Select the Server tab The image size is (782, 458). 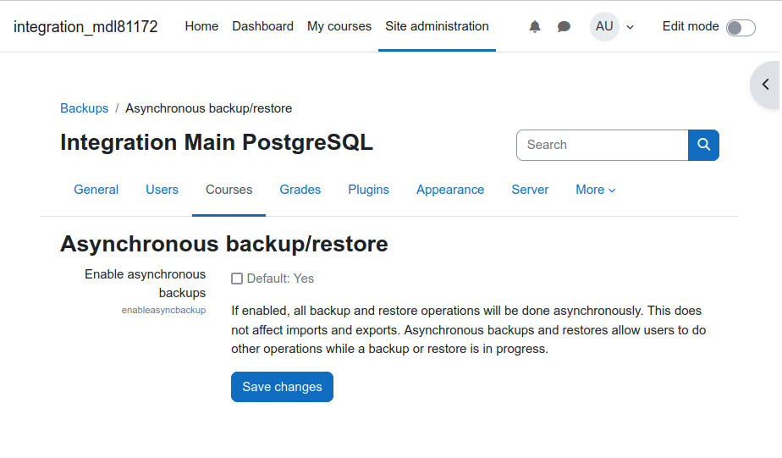tap(530, 190)
